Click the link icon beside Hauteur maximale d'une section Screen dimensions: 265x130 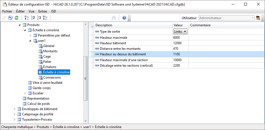click(97, 60)
